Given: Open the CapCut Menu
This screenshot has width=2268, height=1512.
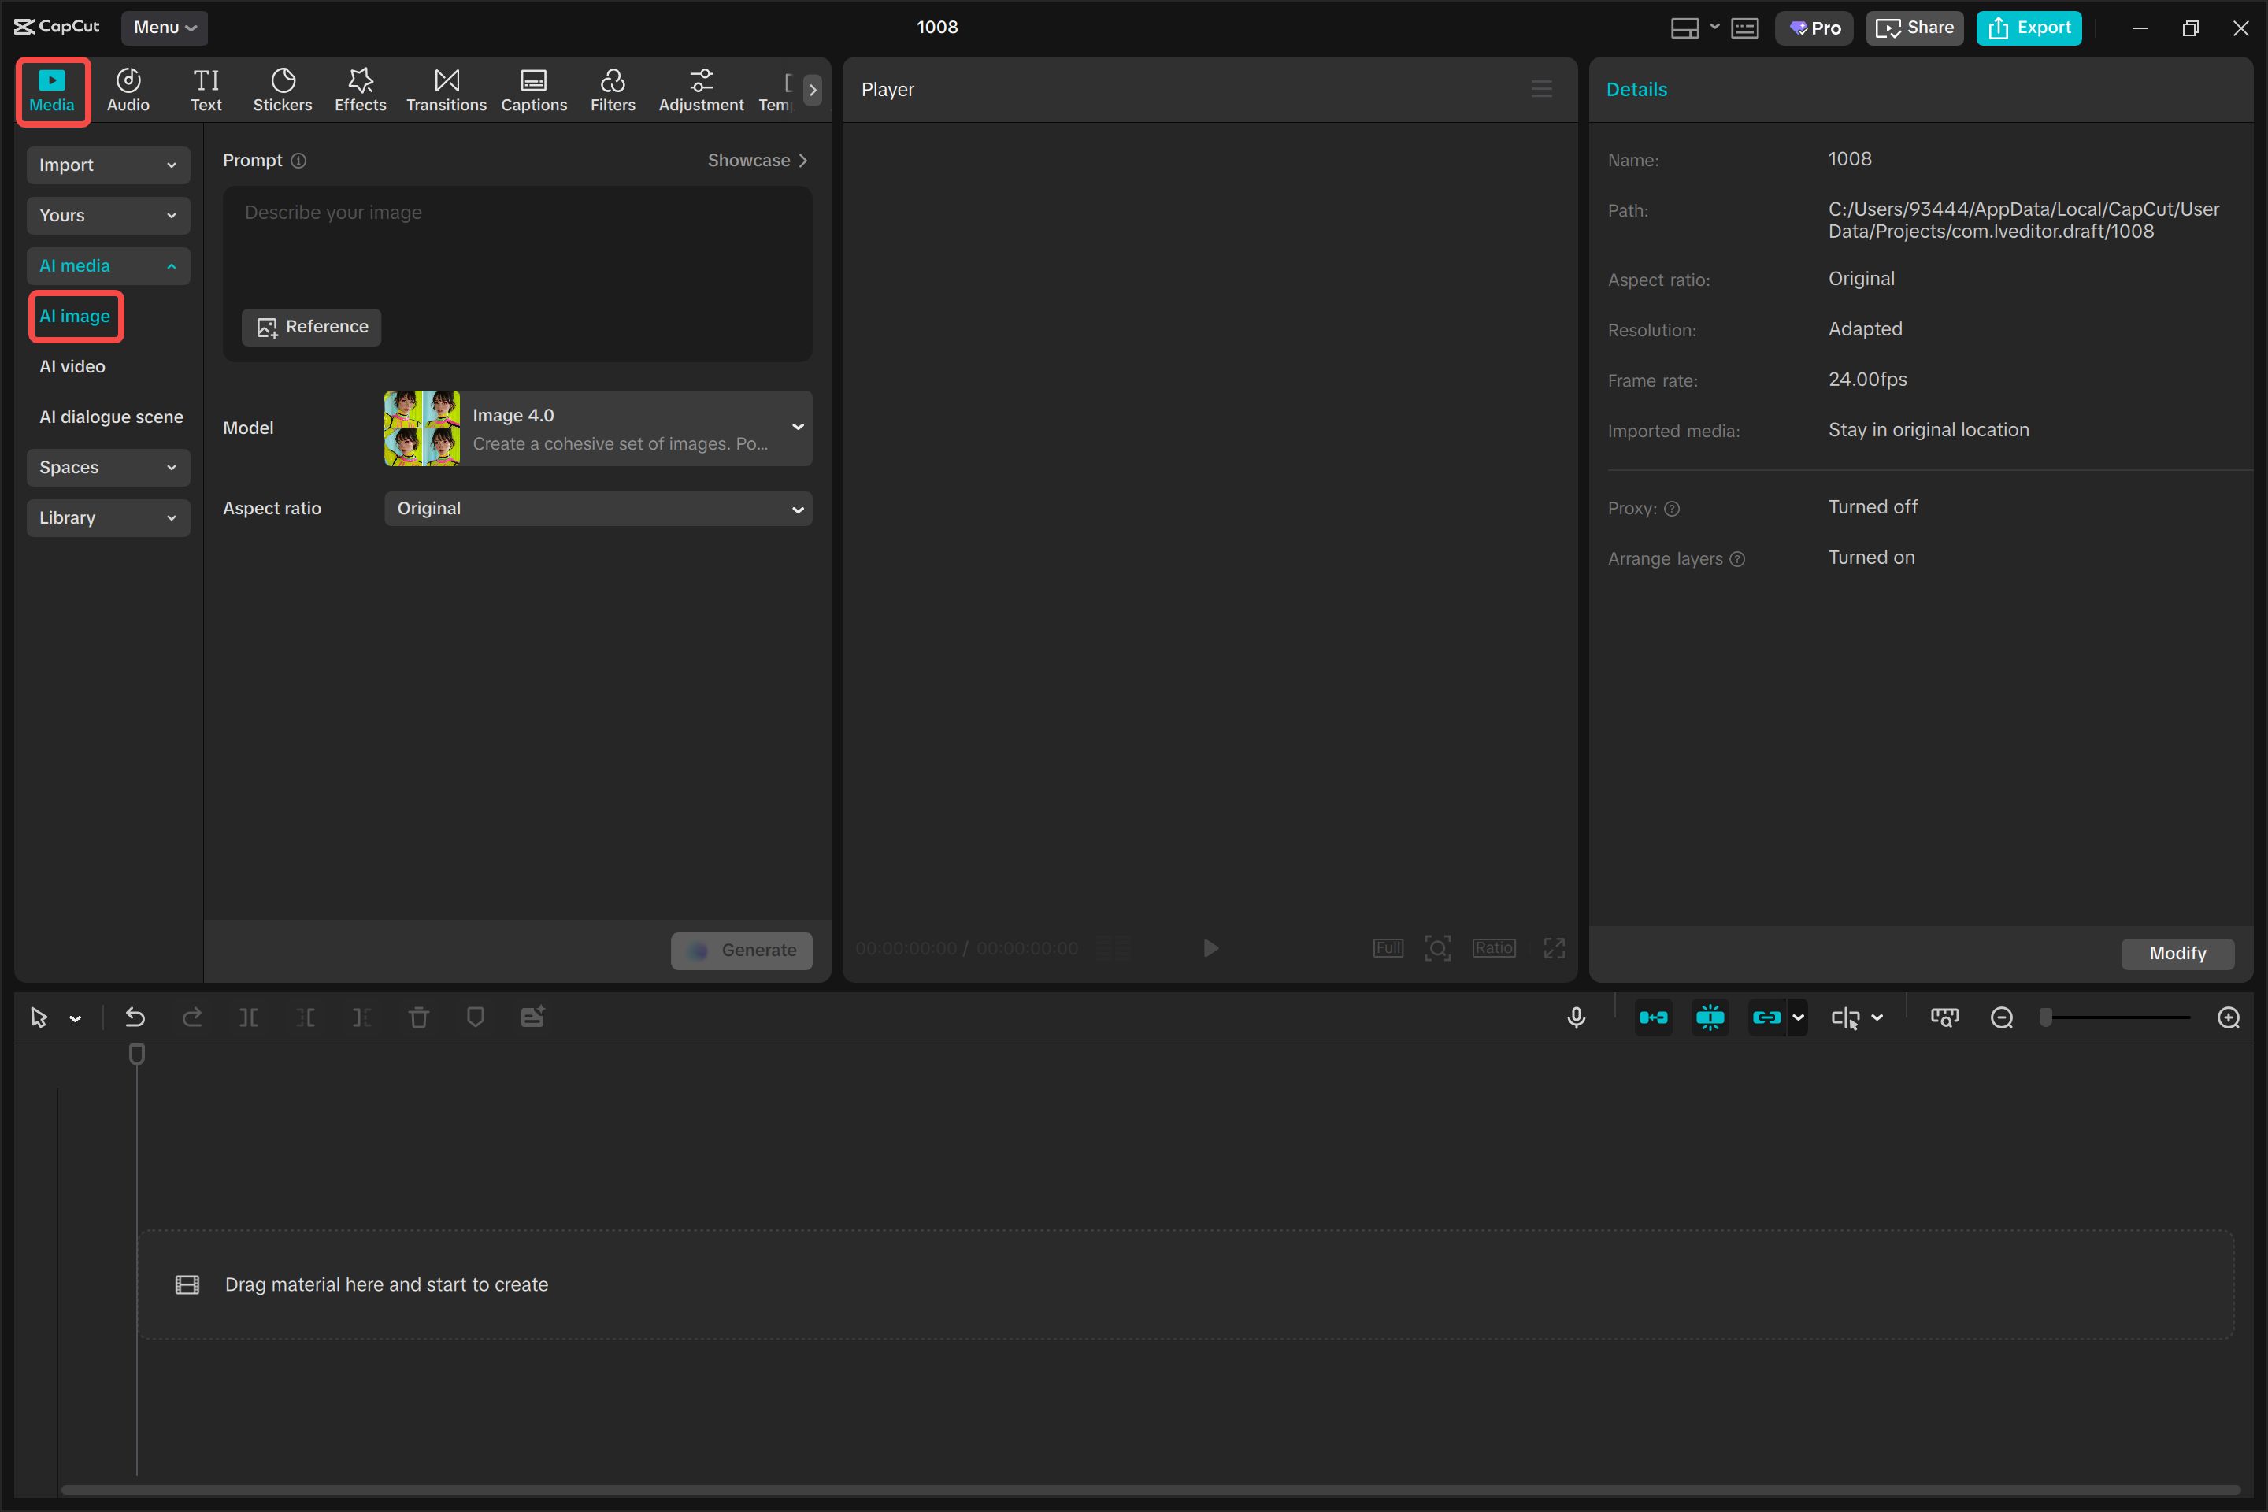Looking at the screenshot, I should click(165, 27).
